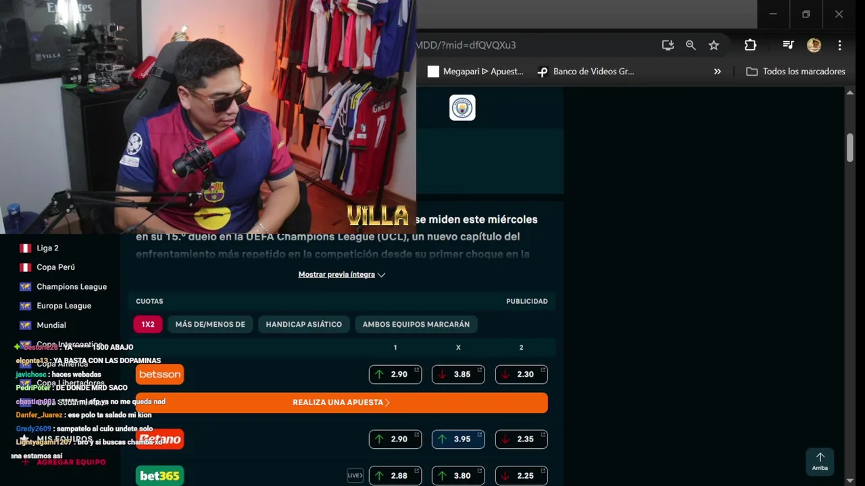Image resolution: width=865 pixels, height=486 pixels.
Task: Click Betsson away win odds 2.30
Action: 521,374
